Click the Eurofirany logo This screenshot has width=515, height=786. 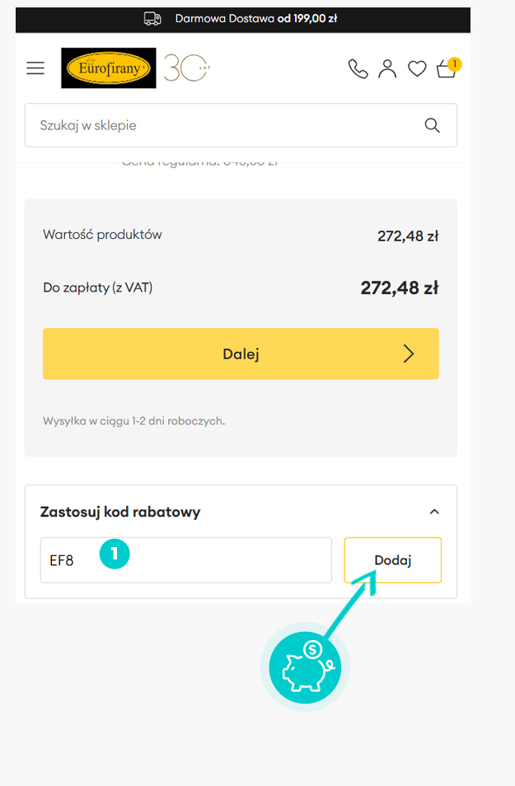[x=109, y=68]
